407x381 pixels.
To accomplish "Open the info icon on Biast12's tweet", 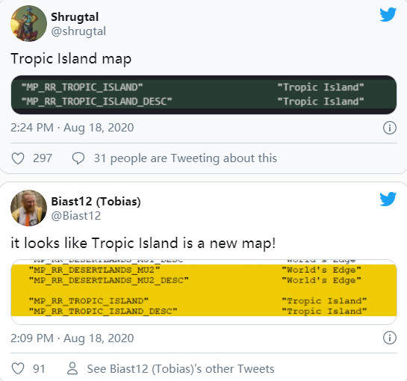I will [x=390, y=338].
